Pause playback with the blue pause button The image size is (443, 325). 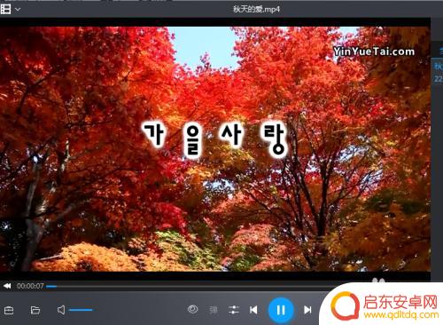coord(281,310)
